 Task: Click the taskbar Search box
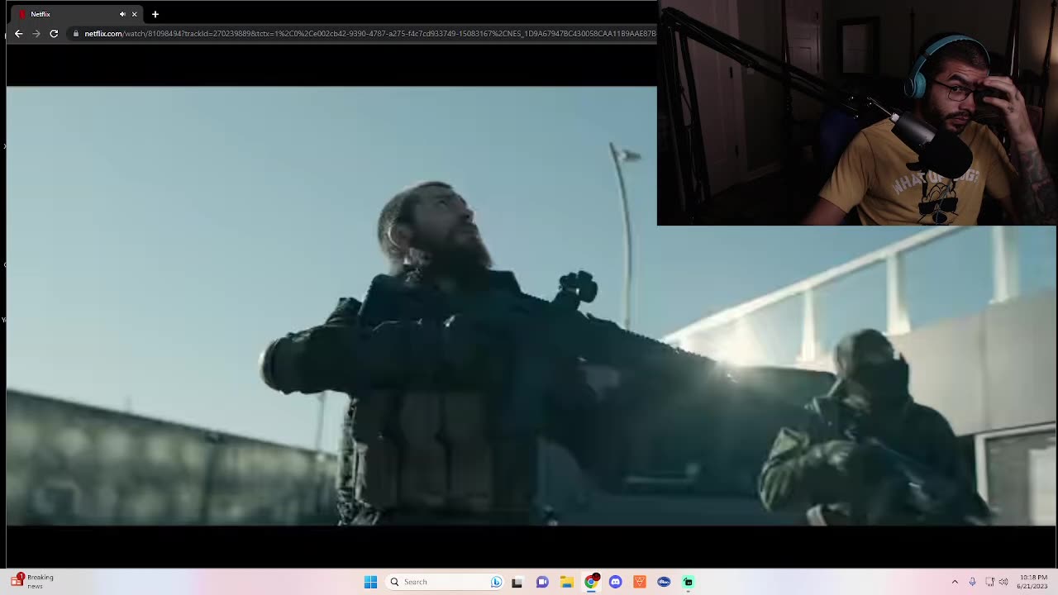(x=445, y=582)
